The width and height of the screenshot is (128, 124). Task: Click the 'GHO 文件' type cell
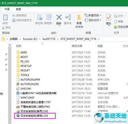click(104, 98)
